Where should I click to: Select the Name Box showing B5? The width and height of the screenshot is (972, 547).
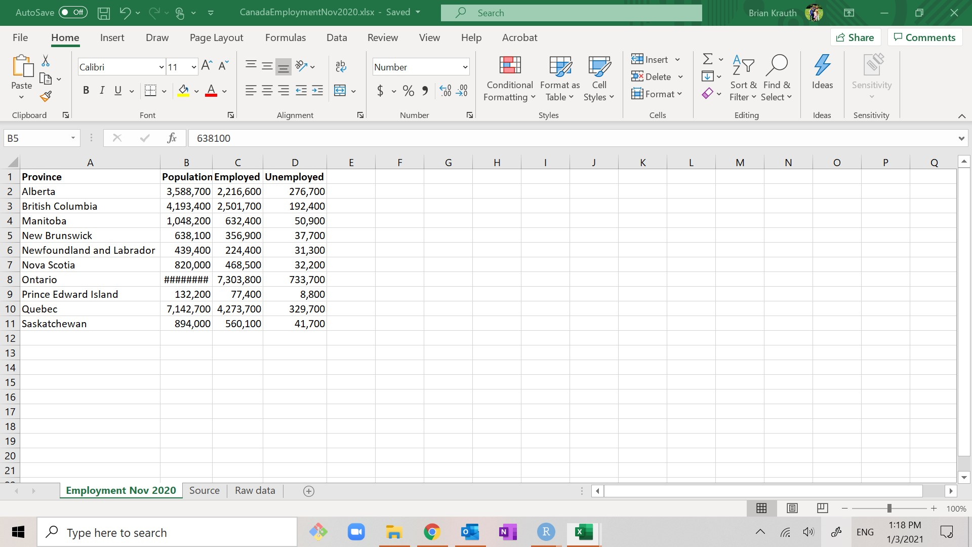click(x=38, y=138)
